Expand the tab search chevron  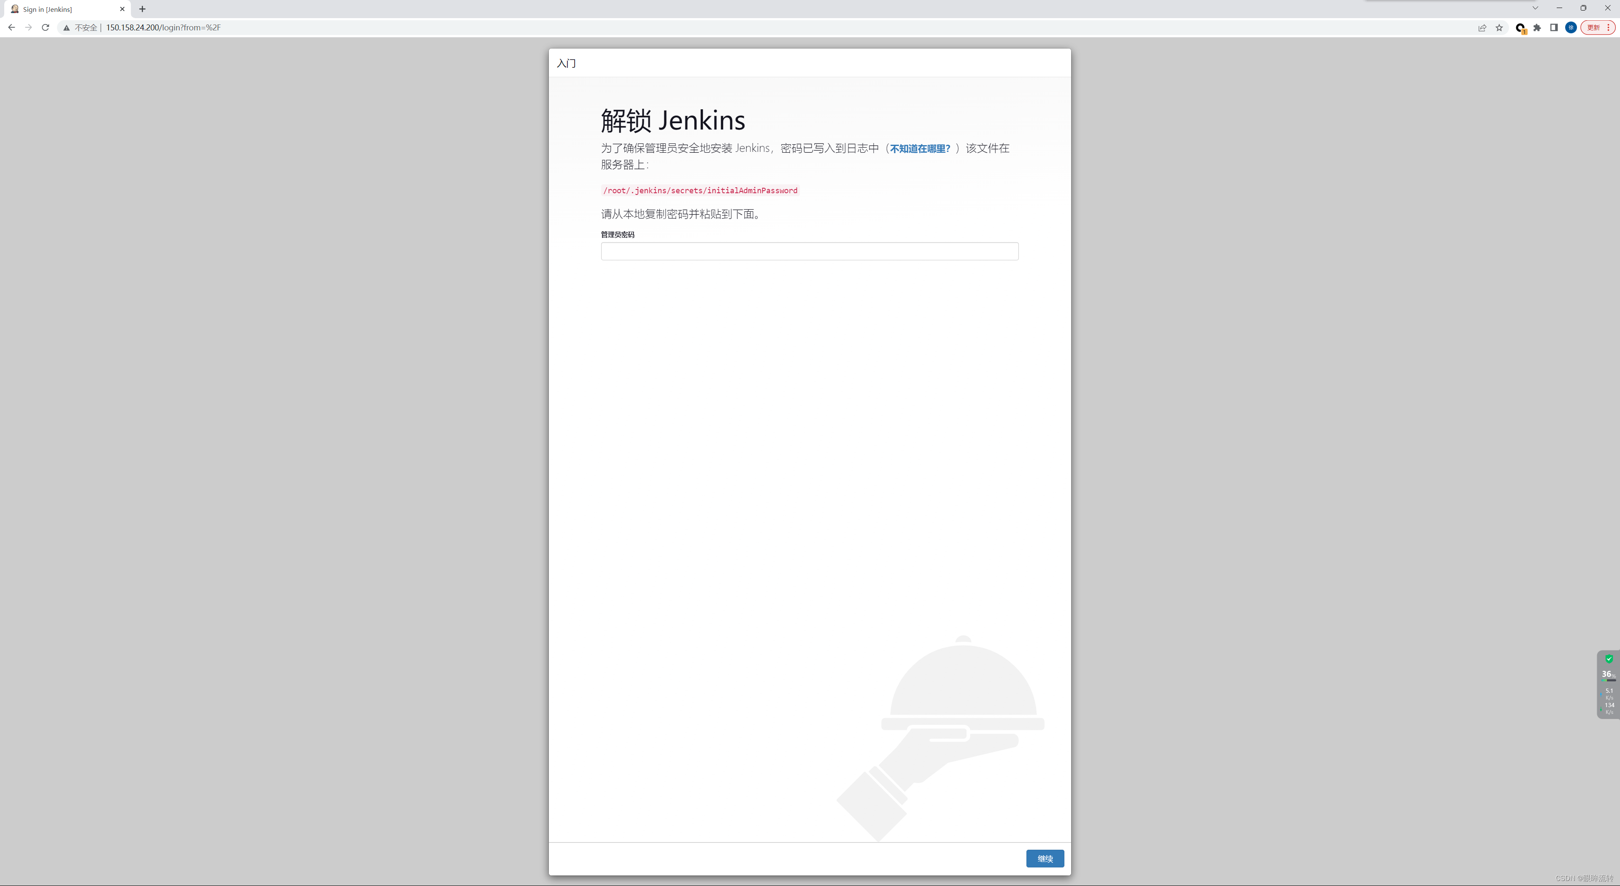click(x=1535, y=8)
